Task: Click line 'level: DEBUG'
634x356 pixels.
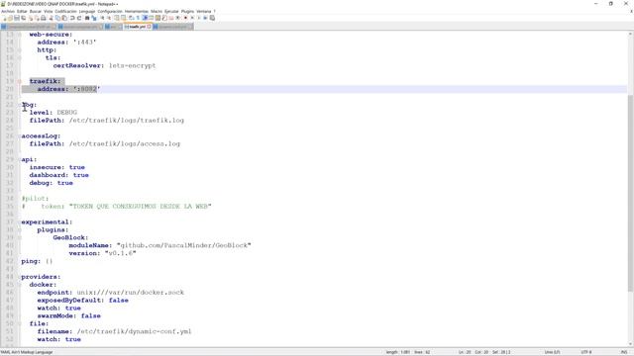Action: pyautogui.click(x=53, y=112)
